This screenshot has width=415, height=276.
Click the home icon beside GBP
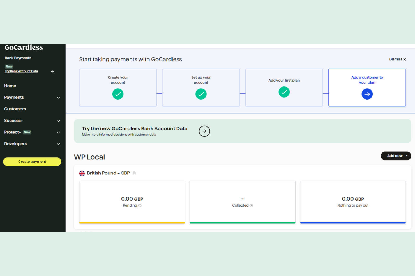134,173
